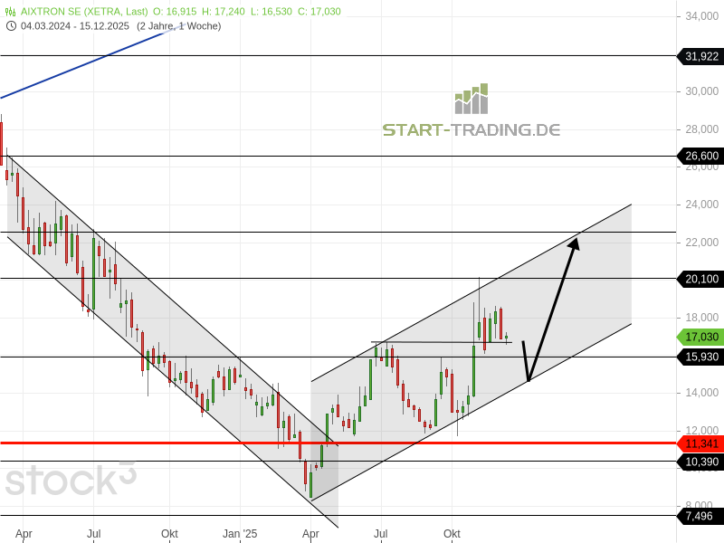Screen dimensions: 724x543
Task: Click the green 17,030 current price label
Action: pyautogui.click(x=700, y=337)
